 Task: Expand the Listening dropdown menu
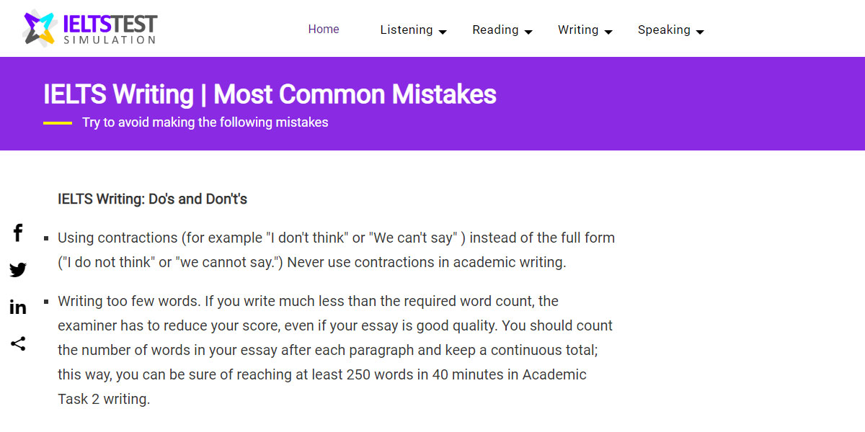(443, 32)
